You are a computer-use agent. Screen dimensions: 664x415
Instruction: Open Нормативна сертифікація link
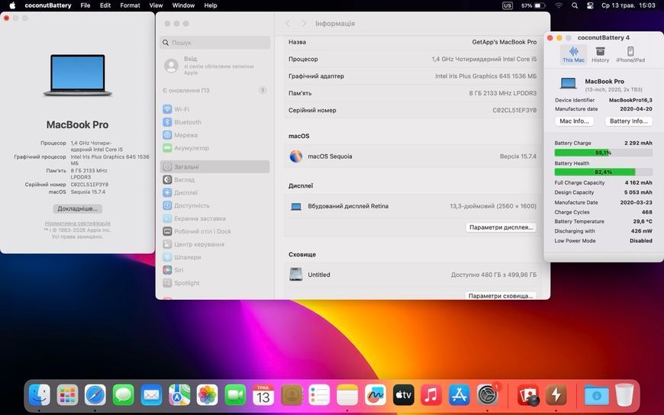tap(78, 224)
